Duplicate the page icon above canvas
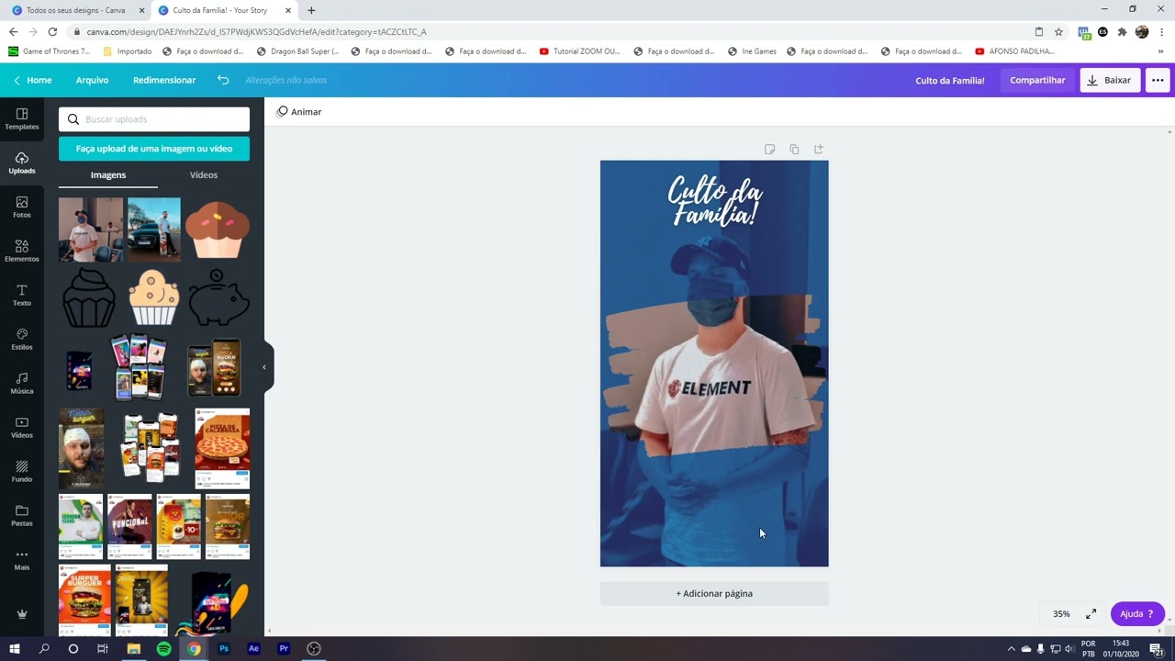Image resolution: width=1175 pixels, height=661 pixels. coord(794,149)
